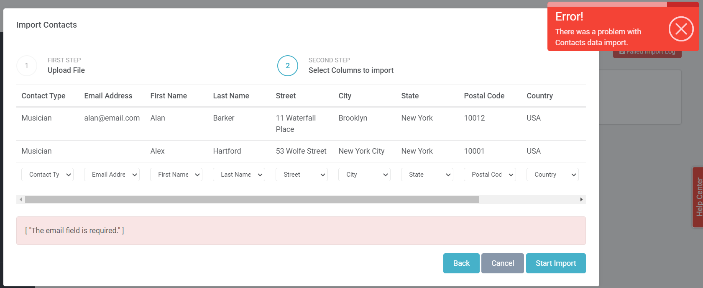
Task: Expand the Email Address mapping dropdown
Action: click(112, 175)
